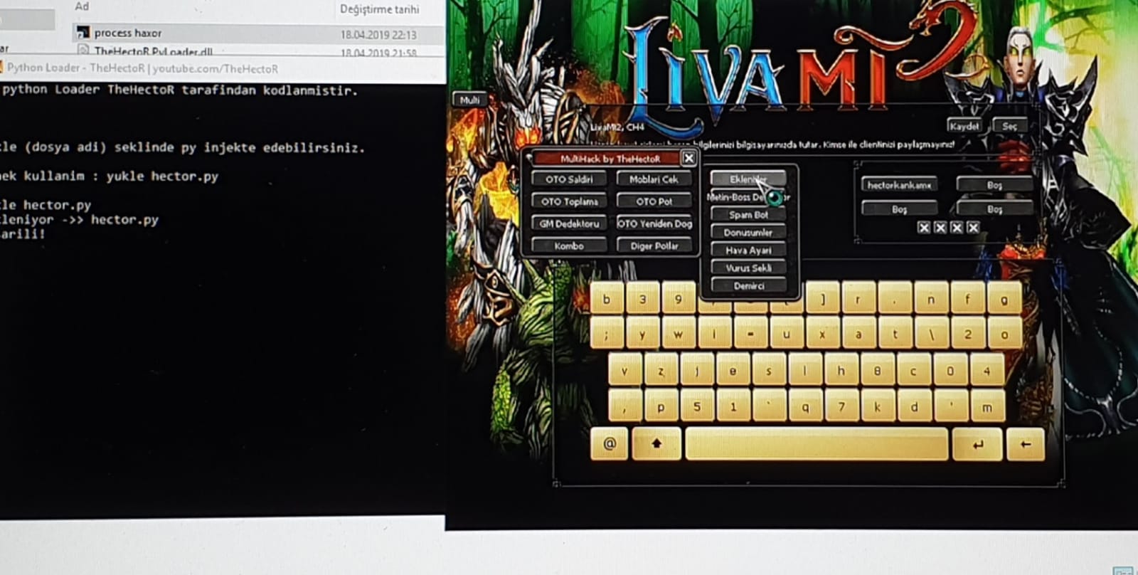Image resolution: width=1138 pixels, height=575 pixels.
Task: Click the Kaydet button
Action: [964, 126]
